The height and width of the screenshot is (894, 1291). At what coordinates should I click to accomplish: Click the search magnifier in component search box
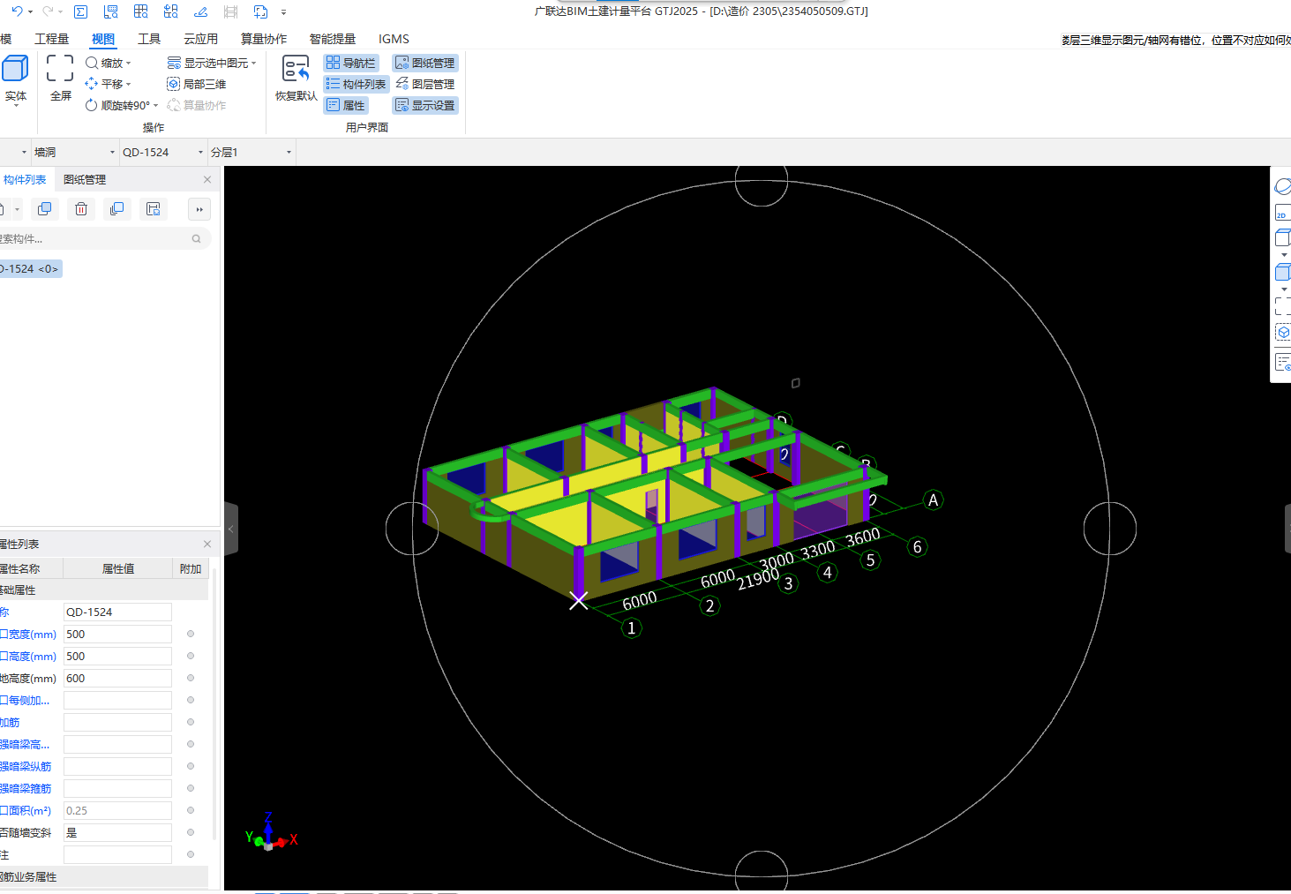tap(196, 239)
